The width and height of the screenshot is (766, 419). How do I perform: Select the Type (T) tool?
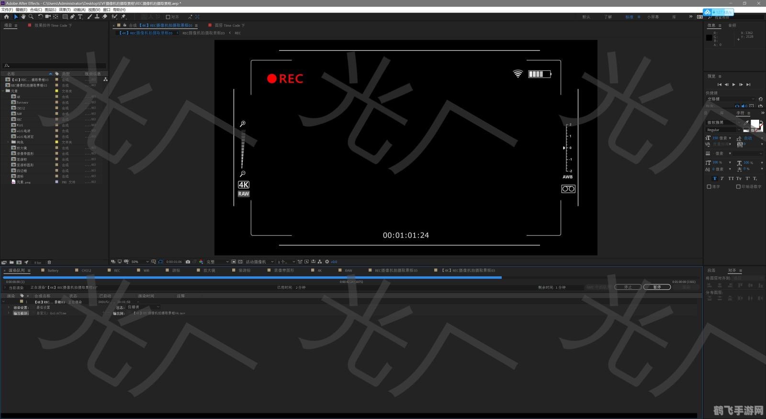[80, 17]
